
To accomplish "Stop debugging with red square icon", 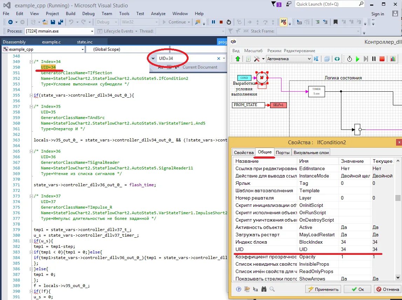I will [221, 22].
